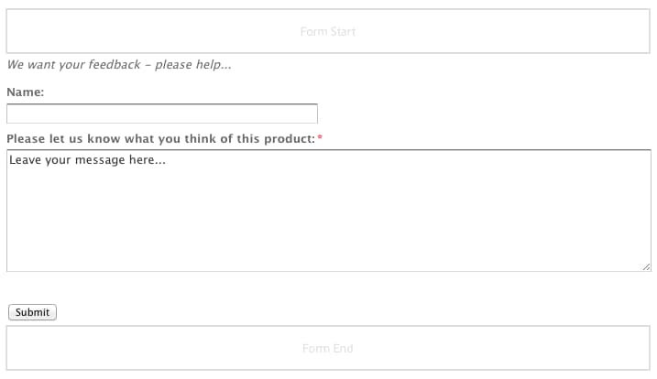Click inside the product feedback message textarea
The width and height of the screenshot is (657, 379).
point(329,211)
